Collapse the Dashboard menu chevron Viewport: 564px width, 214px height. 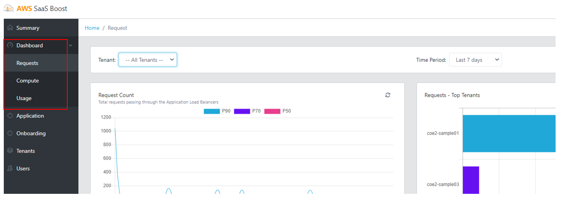[x=70, y=45]
